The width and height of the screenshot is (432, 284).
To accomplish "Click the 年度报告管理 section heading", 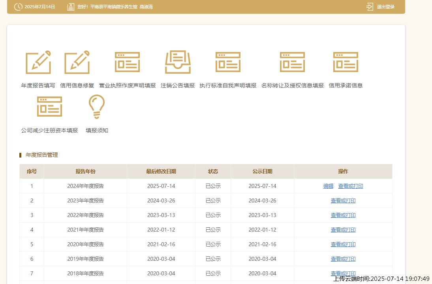I will pos(42,155).
